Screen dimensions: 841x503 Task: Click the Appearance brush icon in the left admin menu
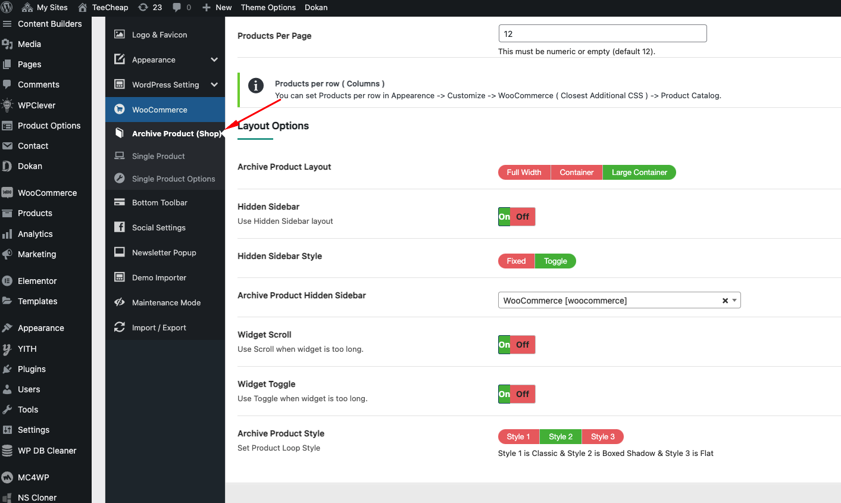click(7, 328)
